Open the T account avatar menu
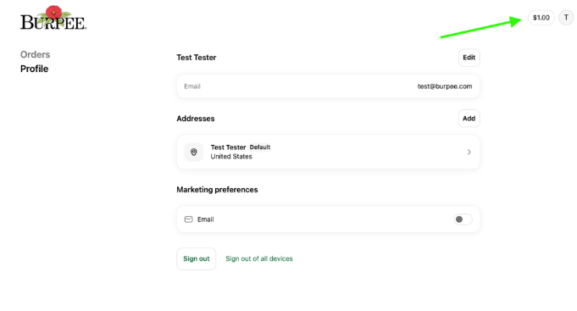The image size is (577, 311). pos(566,17)
